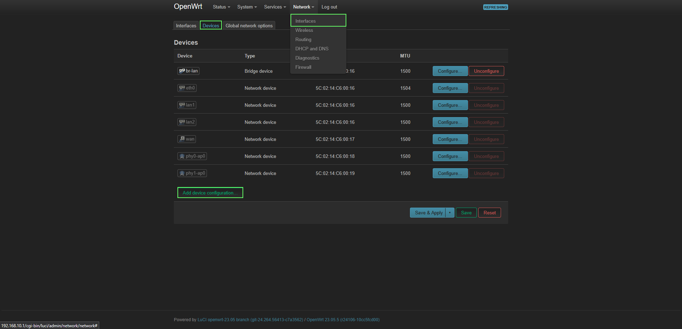682x329 pixels.
Task: Unconfigure the eth0 device
Action: click(486, 88)
